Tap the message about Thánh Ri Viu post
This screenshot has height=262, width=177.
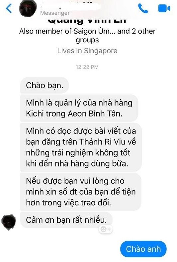81,147
